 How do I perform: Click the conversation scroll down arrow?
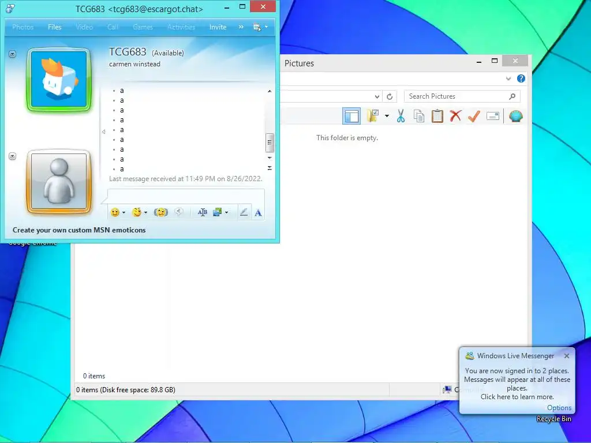pos(270,158)
